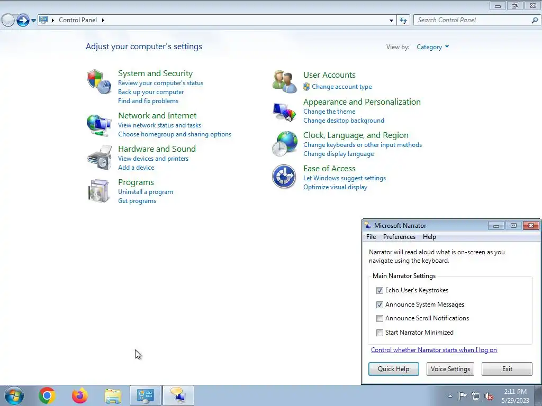Show hidden tray icons arrow

(450, 396)
